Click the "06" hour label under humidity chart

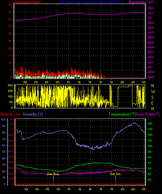tap(47, 189)
